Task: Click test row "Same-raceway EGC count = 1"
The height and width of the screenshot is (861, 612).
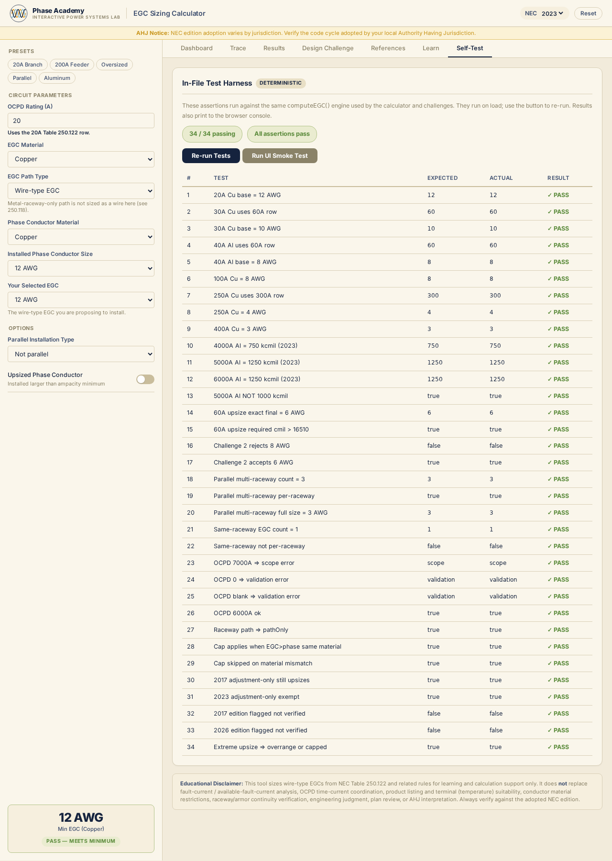Action: (387, 530)
